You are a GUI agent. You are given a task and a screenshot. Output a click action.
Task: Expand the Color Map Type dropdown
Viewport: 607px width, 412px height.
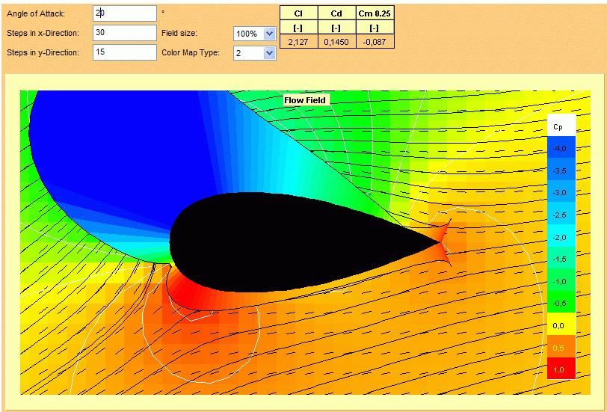[255, 53]
